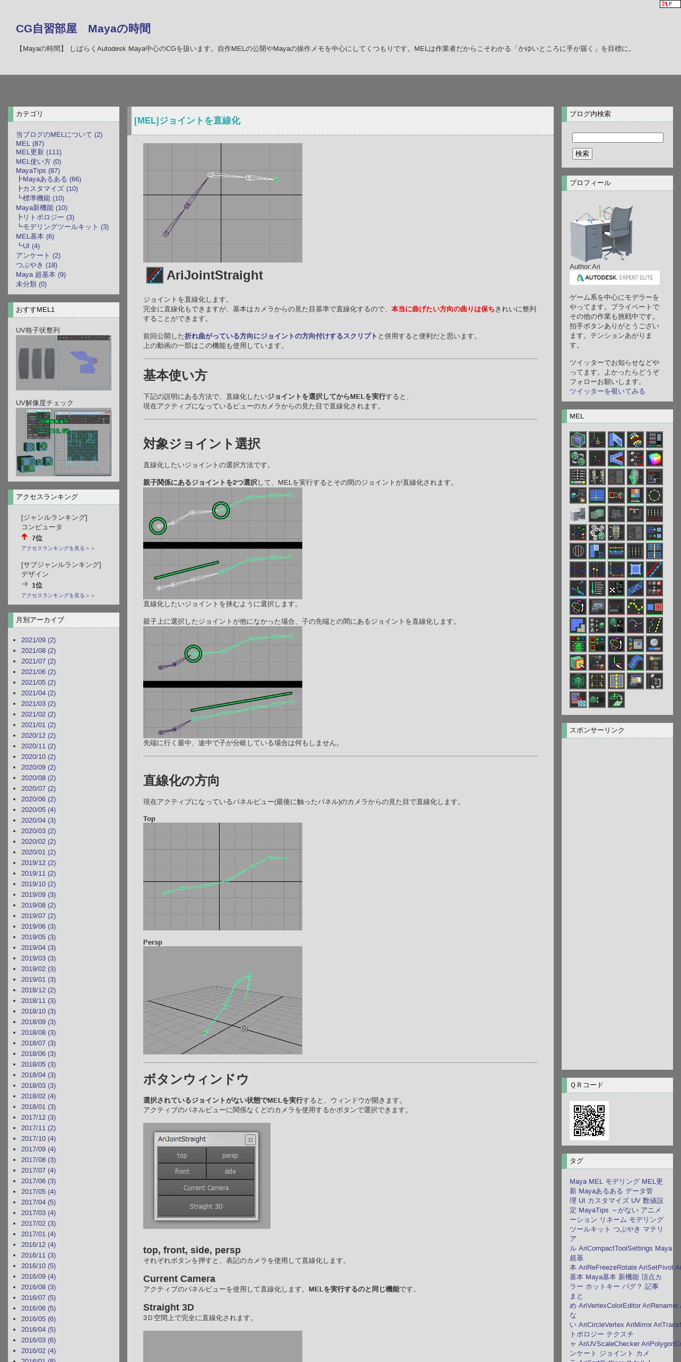Click the Autodesk Expert Elite badge
This screenshot has width=681, height=1362.
(615, 277)
